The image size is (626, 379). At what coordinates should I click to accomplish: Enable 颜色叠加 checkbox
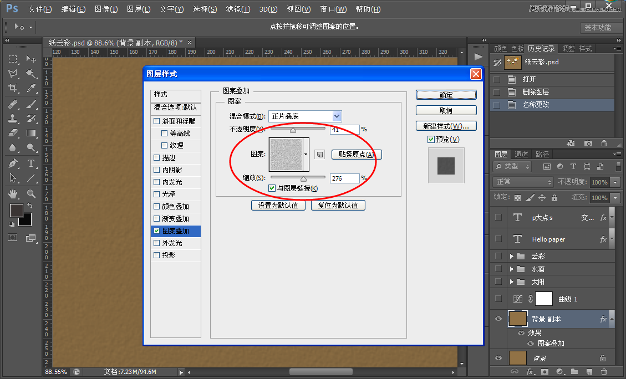157,206
